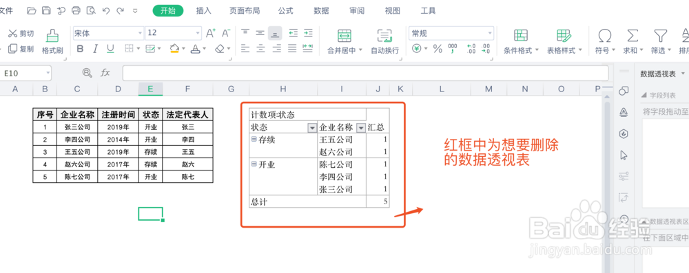Viewport: 689px width, 273px height.
Task: Click the Cut (剪切) button
Action: (x=21, y=34)
